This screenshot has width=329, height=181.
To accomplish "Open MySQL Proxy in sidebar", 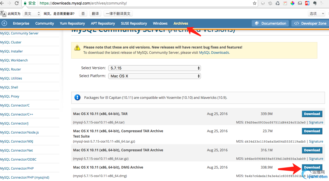I will 10,96.
